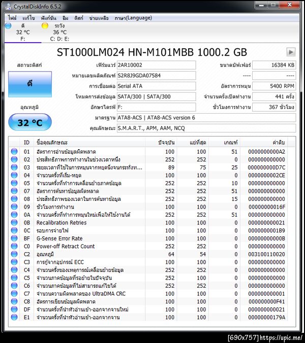
Task: Click the ค่าดิบ column header
Action: point(264,143)
